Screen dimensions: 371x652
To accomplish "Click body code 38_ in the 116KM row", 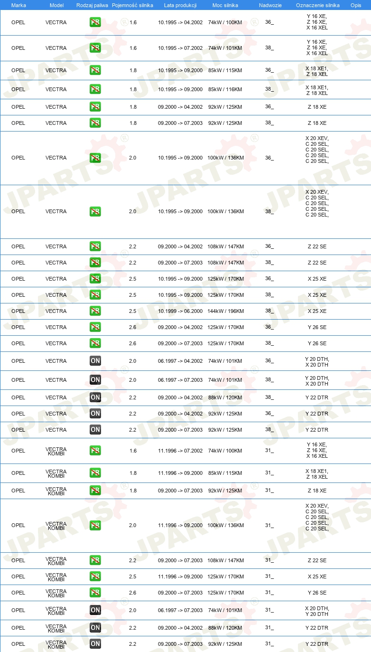I will 269,89.
